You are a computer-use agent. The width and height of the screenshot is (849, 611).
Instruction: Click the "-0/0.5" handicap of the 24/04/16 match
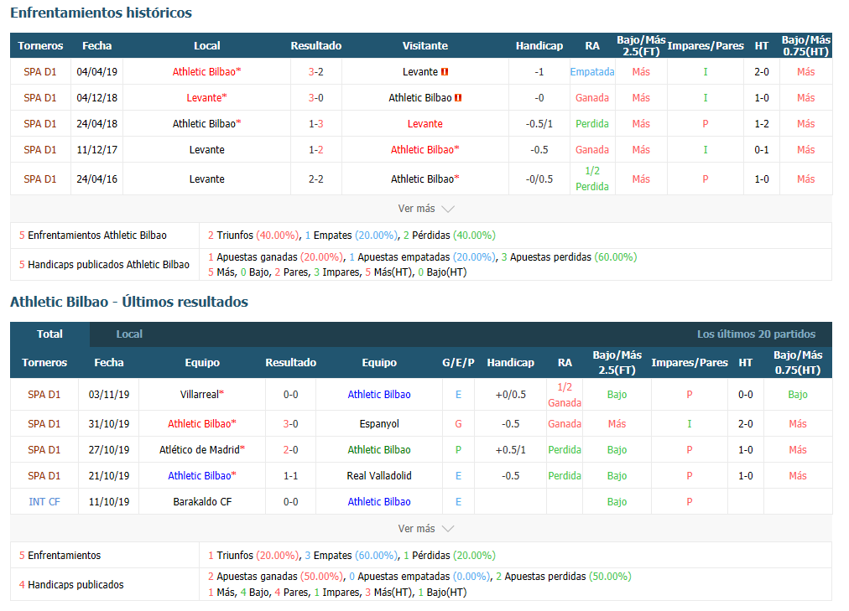pyautogui.click(x=539, y=179)
